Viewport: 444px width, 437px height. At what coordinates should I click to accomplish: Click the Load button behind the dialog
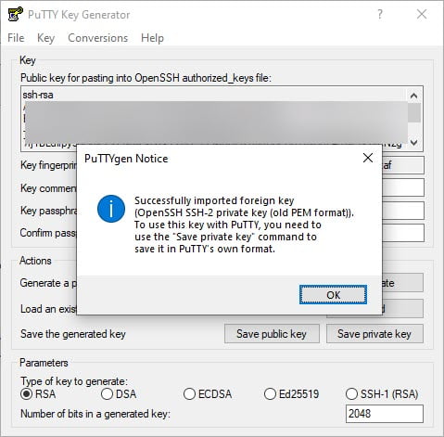(x=403, y=308)
